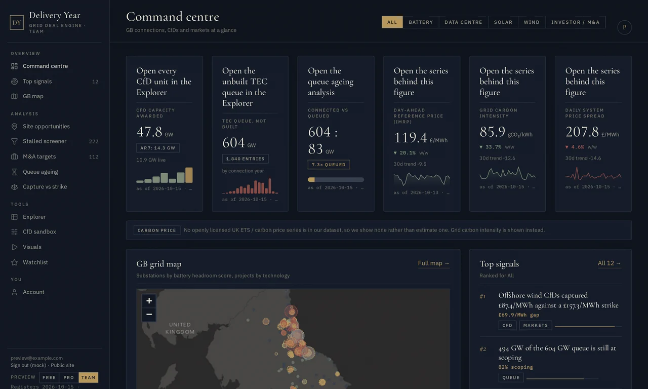Open the Day-ahead reference price card
Image resolution: width=648 pixels, height=389 pixels.
point(422,134)
